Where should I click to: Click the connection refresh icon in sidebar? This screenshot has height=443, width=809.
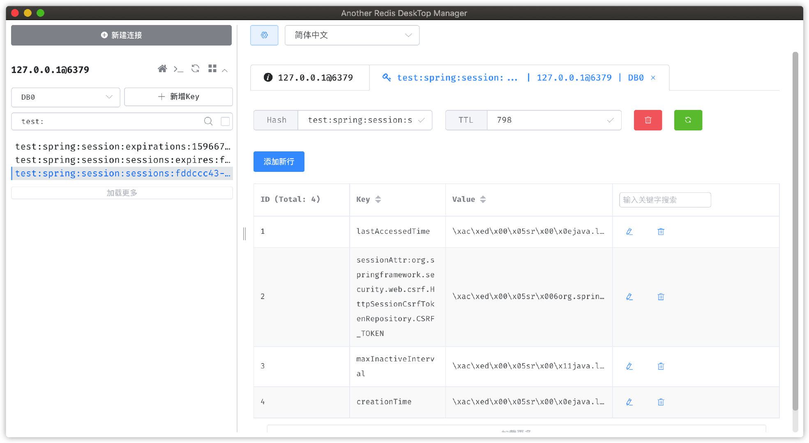[x=195, y=69]
